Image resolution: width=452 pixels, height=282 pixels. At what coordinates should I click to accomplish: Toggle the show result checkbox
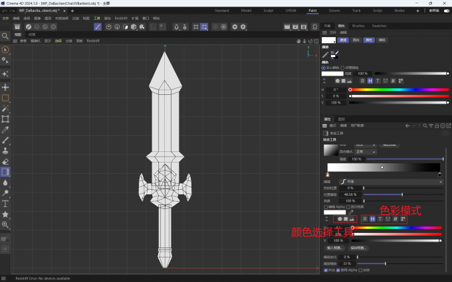pyautogui.click(x=348, y=207)
